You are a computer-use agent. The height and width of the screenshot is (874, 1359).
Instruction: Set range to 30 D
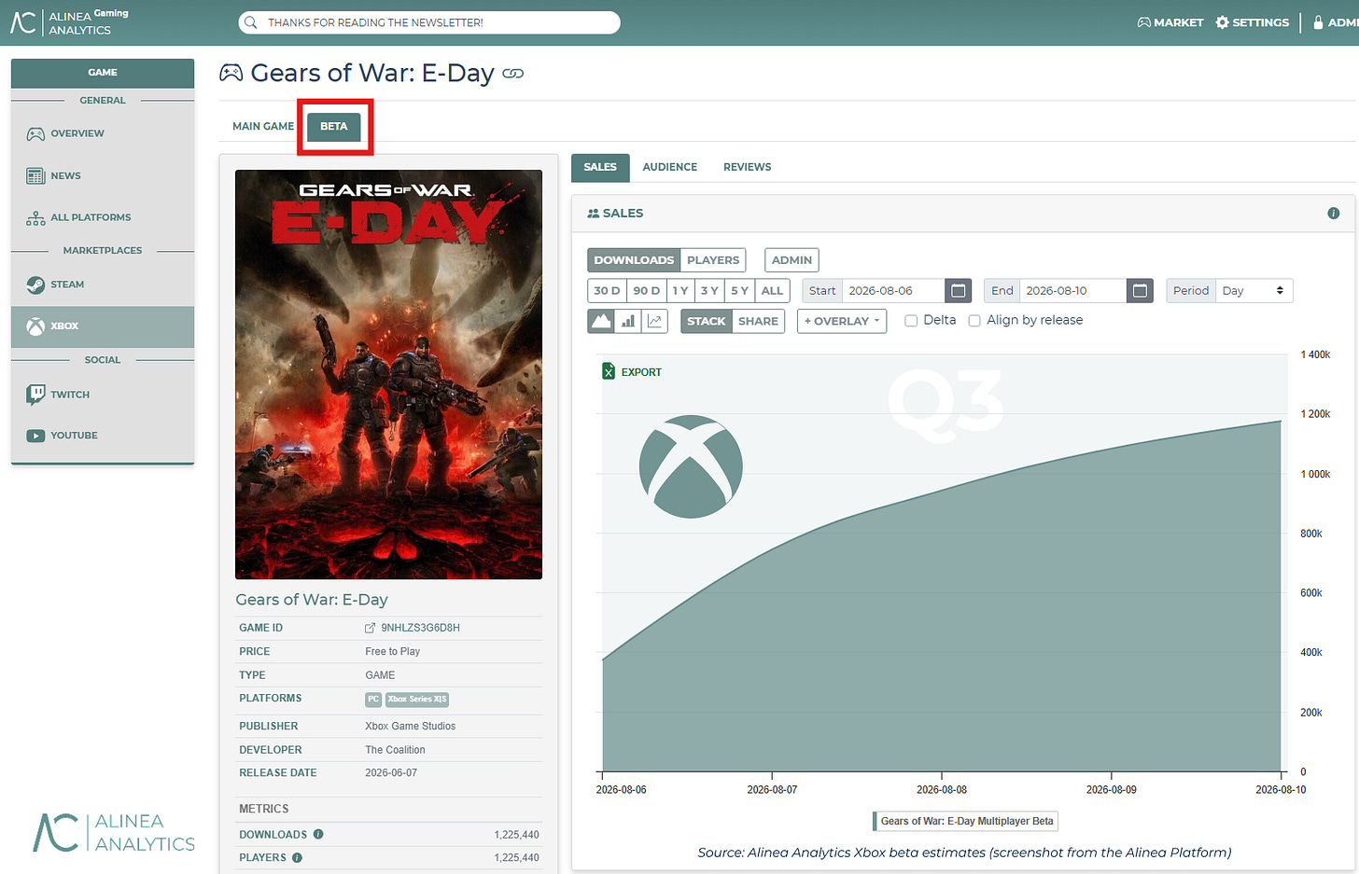[x=607, y=291]
